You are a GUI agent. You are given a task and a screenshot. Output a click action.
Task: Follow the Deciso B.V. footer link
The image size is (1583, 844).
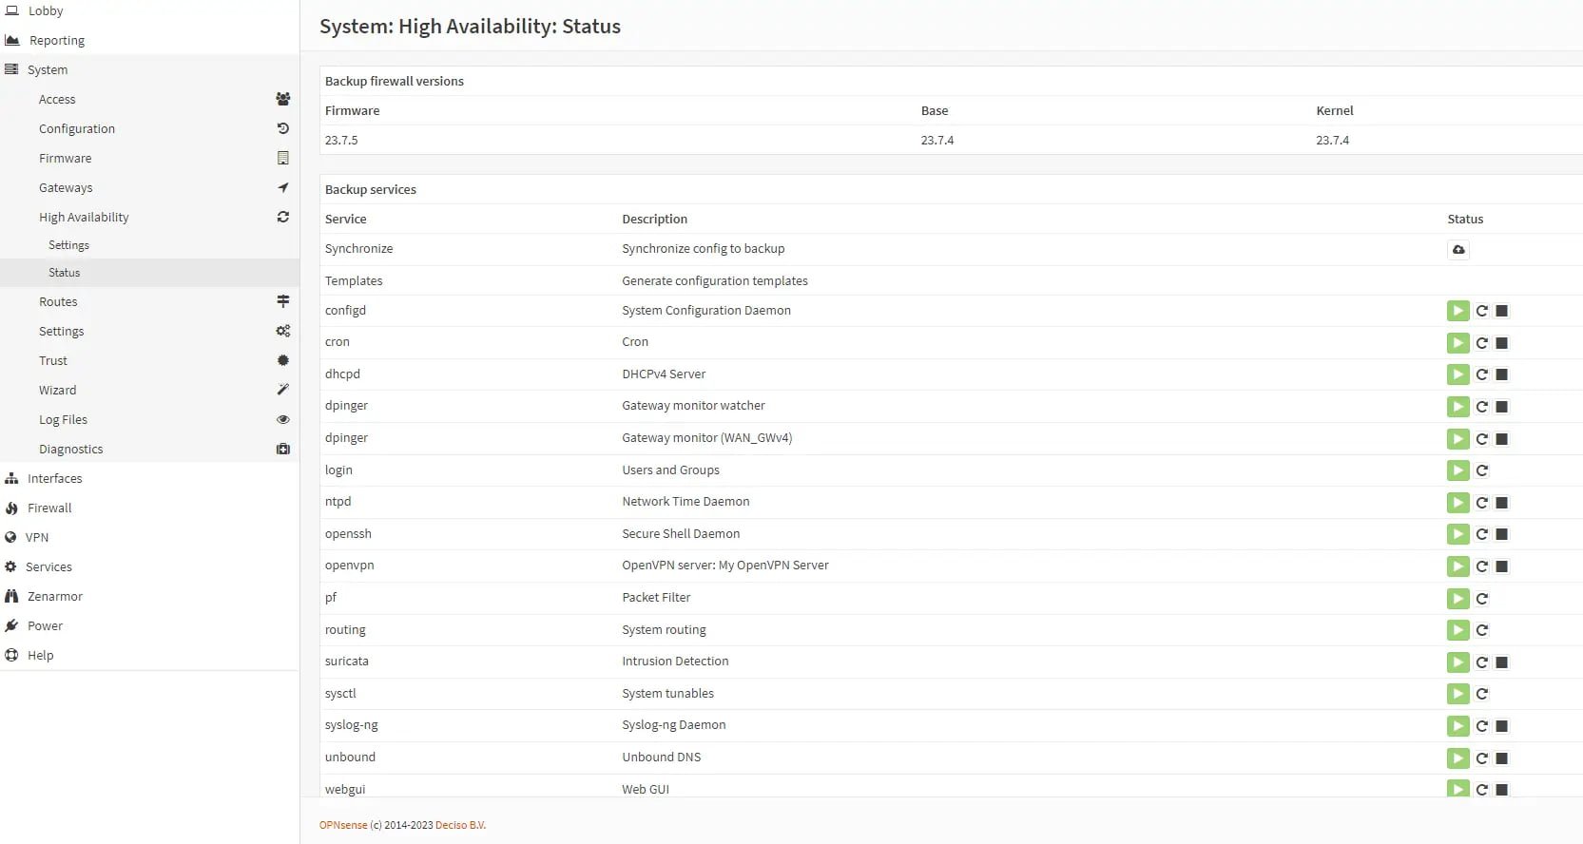point(460,825)
